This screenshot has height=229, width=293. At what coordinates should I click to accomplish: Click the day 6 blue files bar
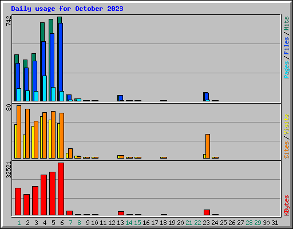[x=61, y=57]
